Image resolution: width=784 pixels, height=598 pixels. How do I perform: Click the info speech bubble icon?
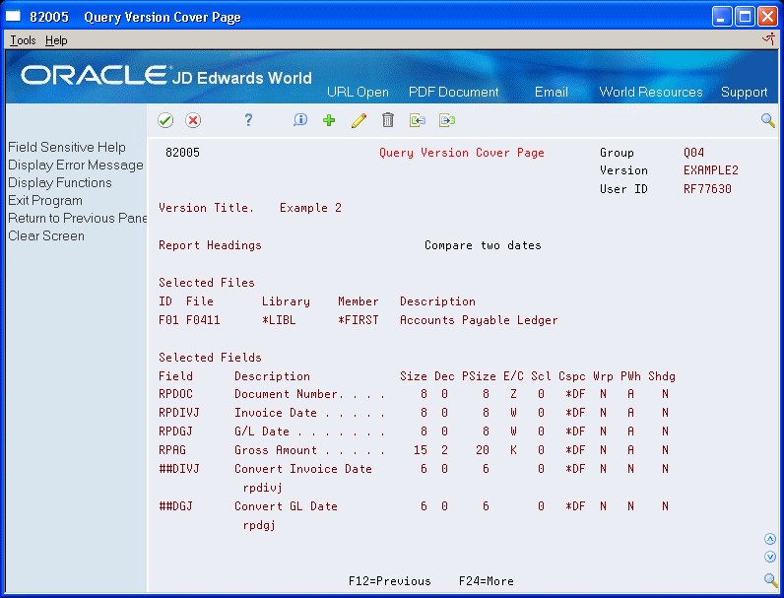click(300, 120)
